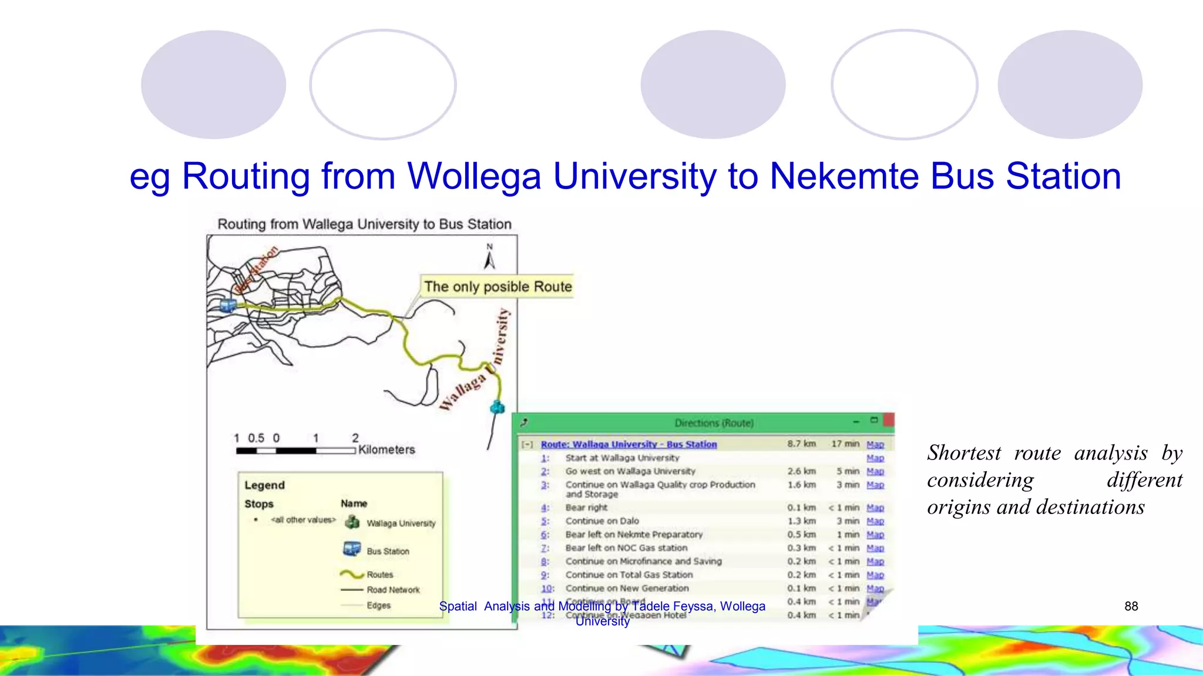1203x676 pixels.
Task: Select the 'Continue on Dalo' direction text
Action: click(602, 522)
